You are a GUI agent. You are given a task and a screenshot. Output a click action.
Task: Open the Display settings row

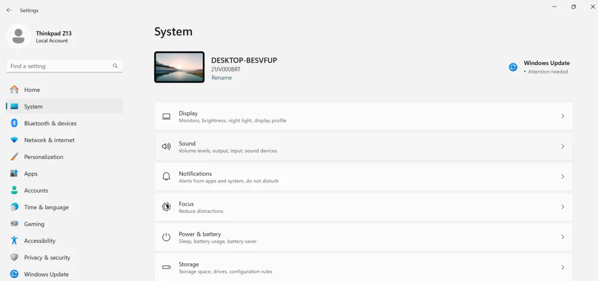(364, 117)
